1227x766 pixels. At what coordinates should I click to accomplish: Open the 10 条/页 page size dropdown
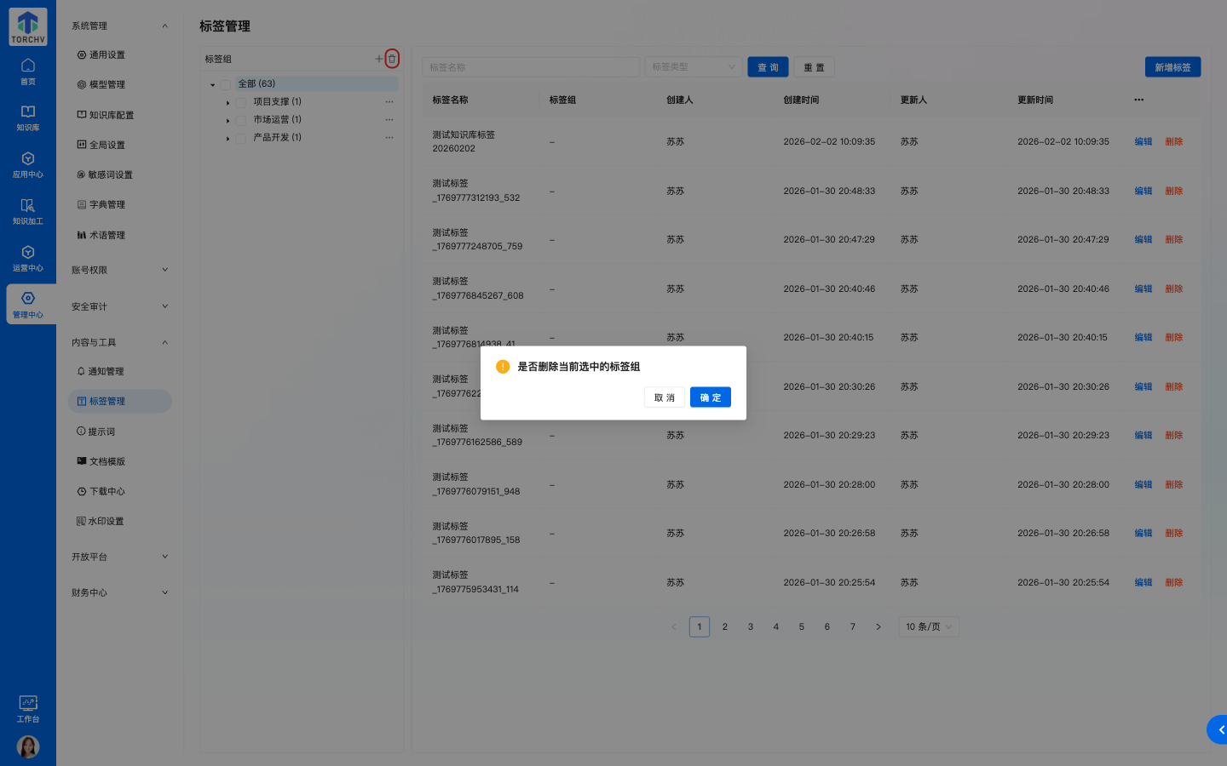pyautogui.click(x=928, y=627)
